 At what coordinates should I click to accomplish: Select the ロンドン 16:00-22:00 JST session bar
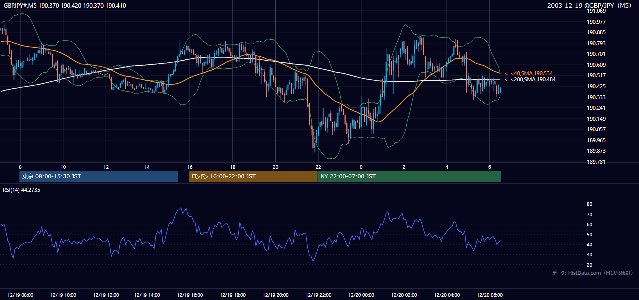click(x=253, y=176)
